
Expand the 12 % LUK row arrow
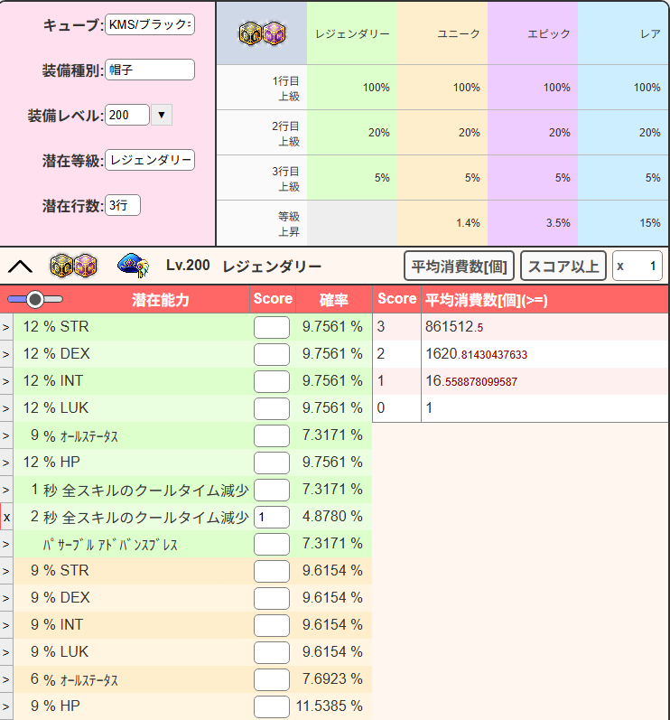tap(6, 408)
